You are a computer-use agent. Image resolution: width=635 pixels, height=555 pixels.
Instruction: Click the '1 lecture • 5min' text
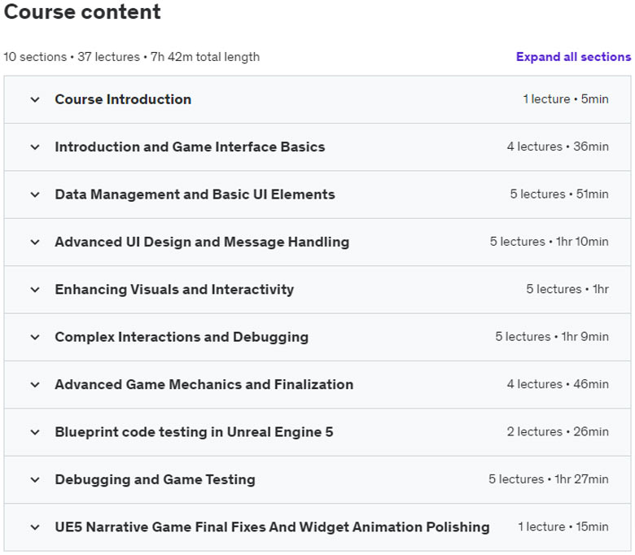point(566,99)
